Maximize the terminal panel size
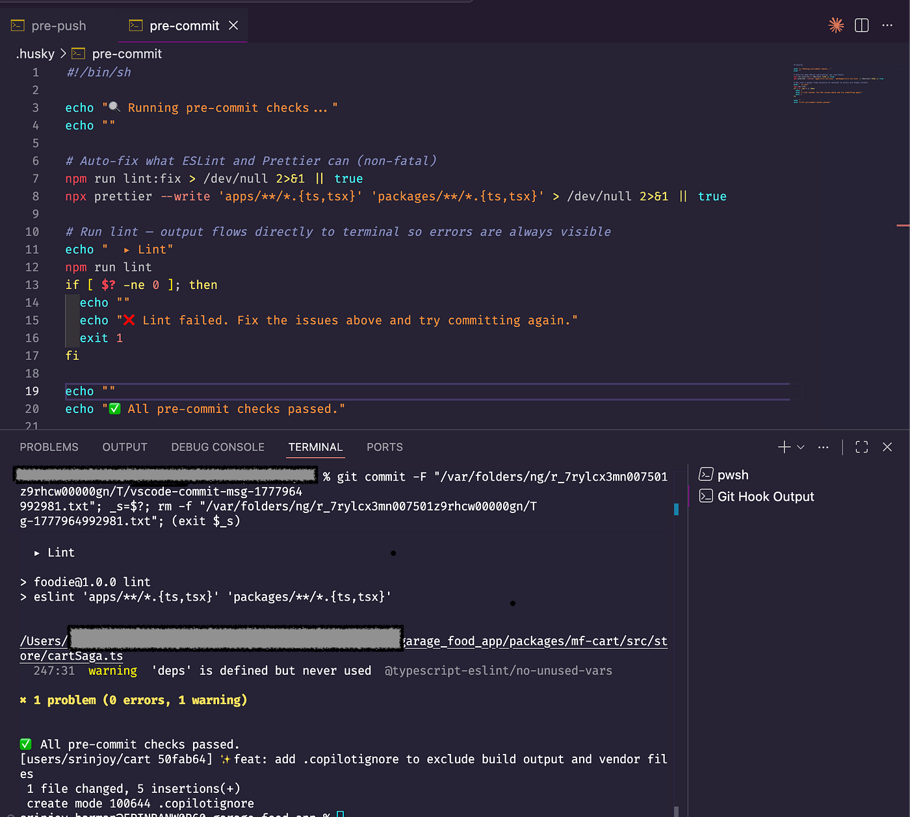This screenshot has width=910, height=817. [x=862, y=447]
